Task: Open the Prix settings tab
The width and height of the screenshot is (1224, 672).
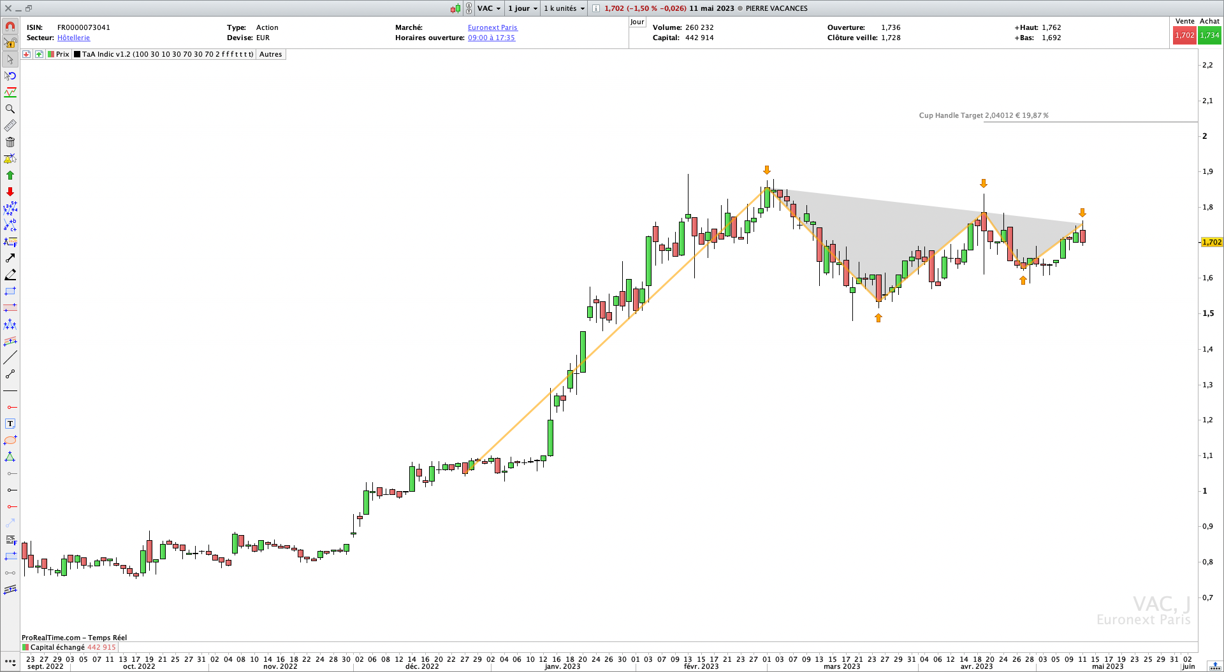Action: (x=59, y=54)
